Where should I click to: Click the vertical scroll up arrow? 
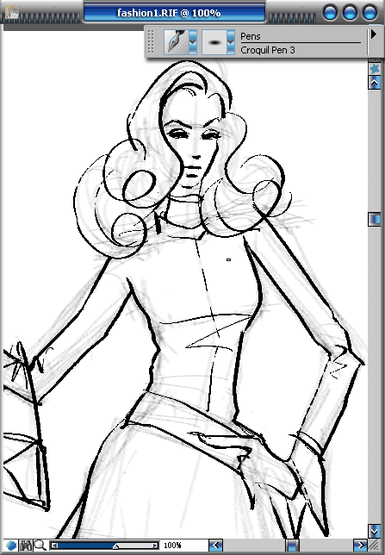click(375, 83)
